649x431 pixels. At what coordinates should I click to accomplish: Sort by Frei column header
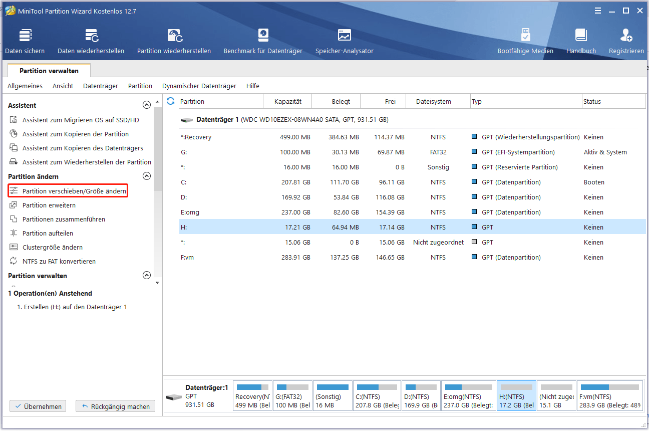pos(383,102)
